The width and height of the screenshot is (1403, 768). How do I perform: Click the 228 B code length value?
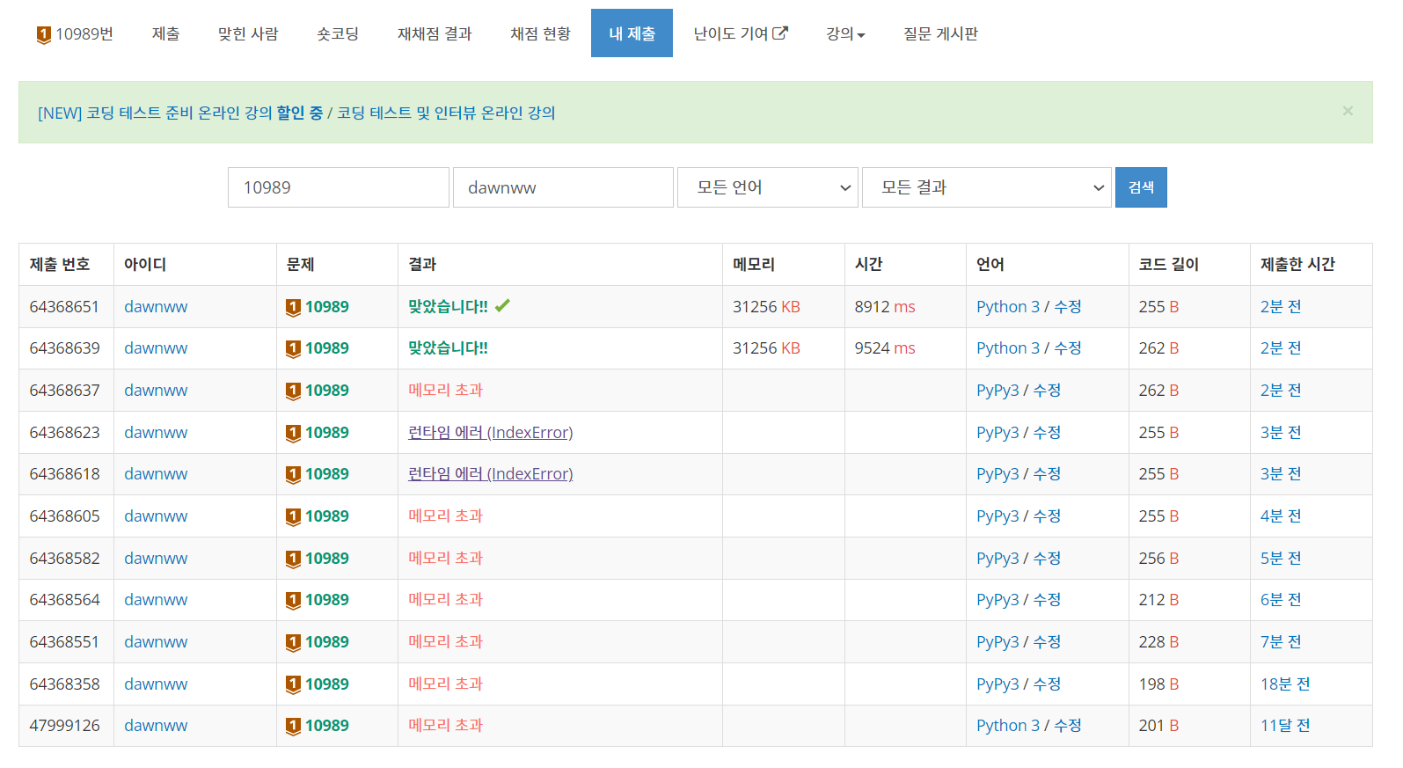1158,642
